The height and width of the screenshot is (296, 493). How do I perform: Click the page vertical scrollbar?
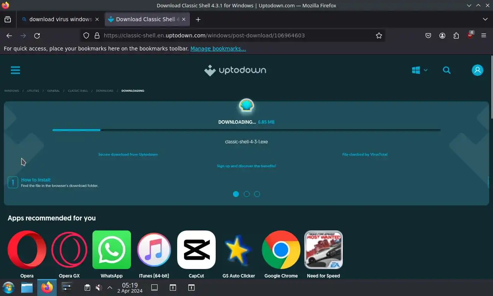[x=491, y=87]
